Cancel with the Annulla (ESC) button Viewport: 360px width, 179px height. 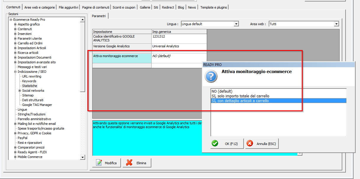tap(262, 143)
